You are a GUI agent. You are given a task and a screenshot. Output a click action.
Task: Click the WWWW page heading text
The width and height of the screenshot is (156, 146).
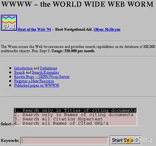(77, 4)
